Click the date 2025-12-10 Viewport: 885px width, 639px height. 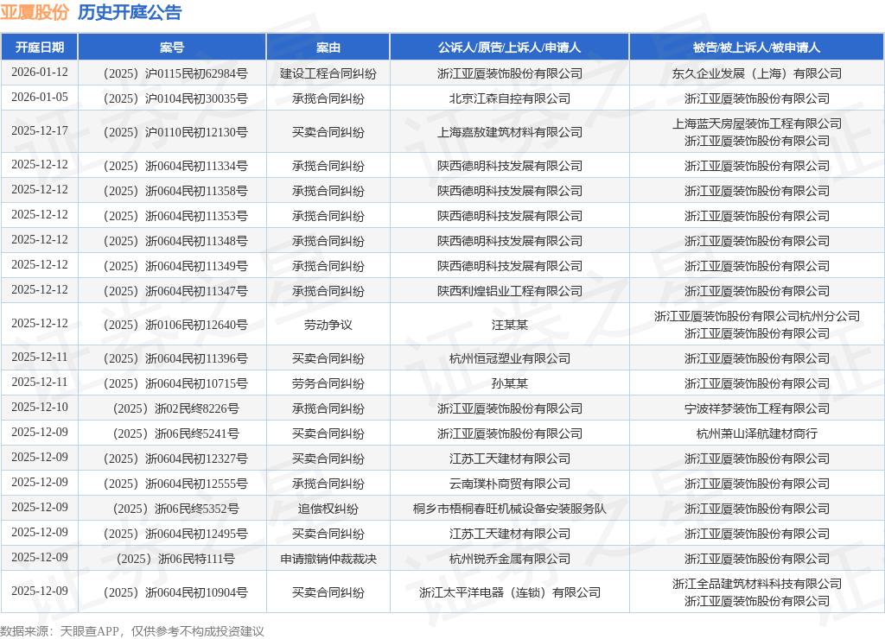click(40, 408)
